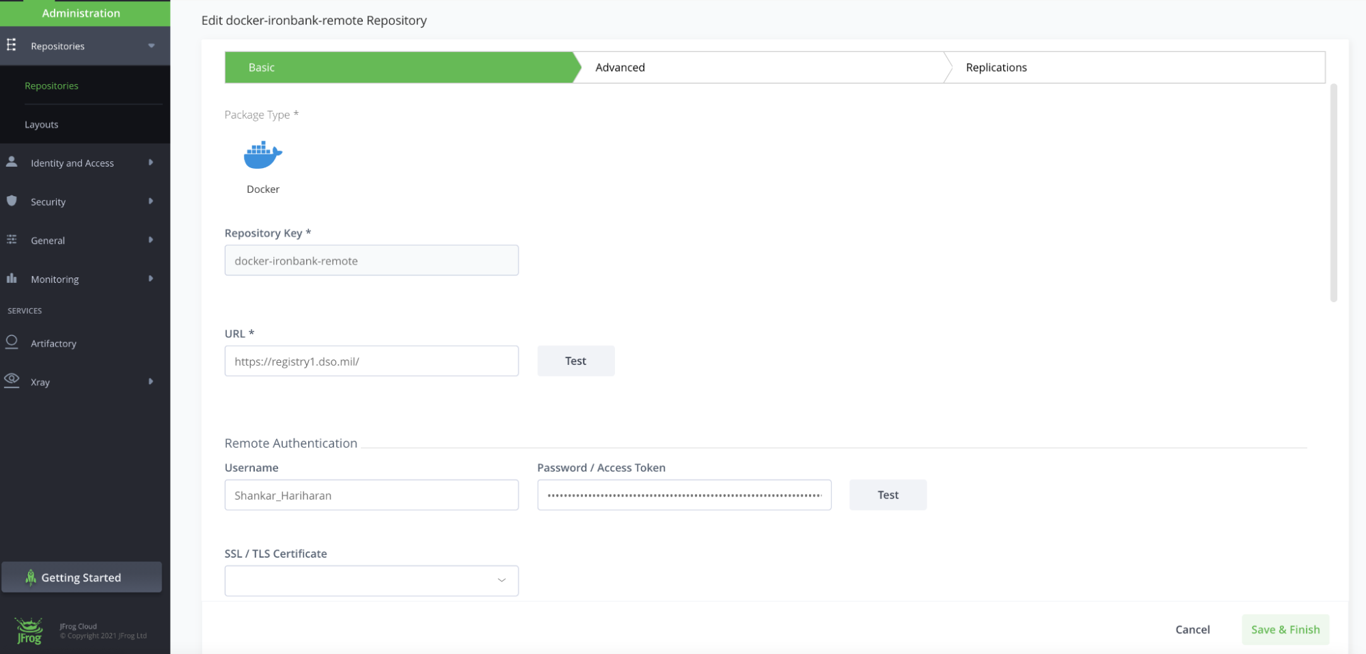This screenshot has height=654, width=1366.
Task: Click into the Username input field
Action: tap(371, 495)
